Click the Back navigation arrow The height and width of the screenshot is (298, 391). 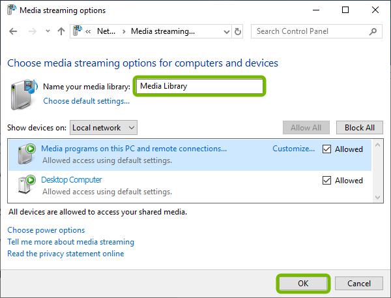click(x=14, y=31)
